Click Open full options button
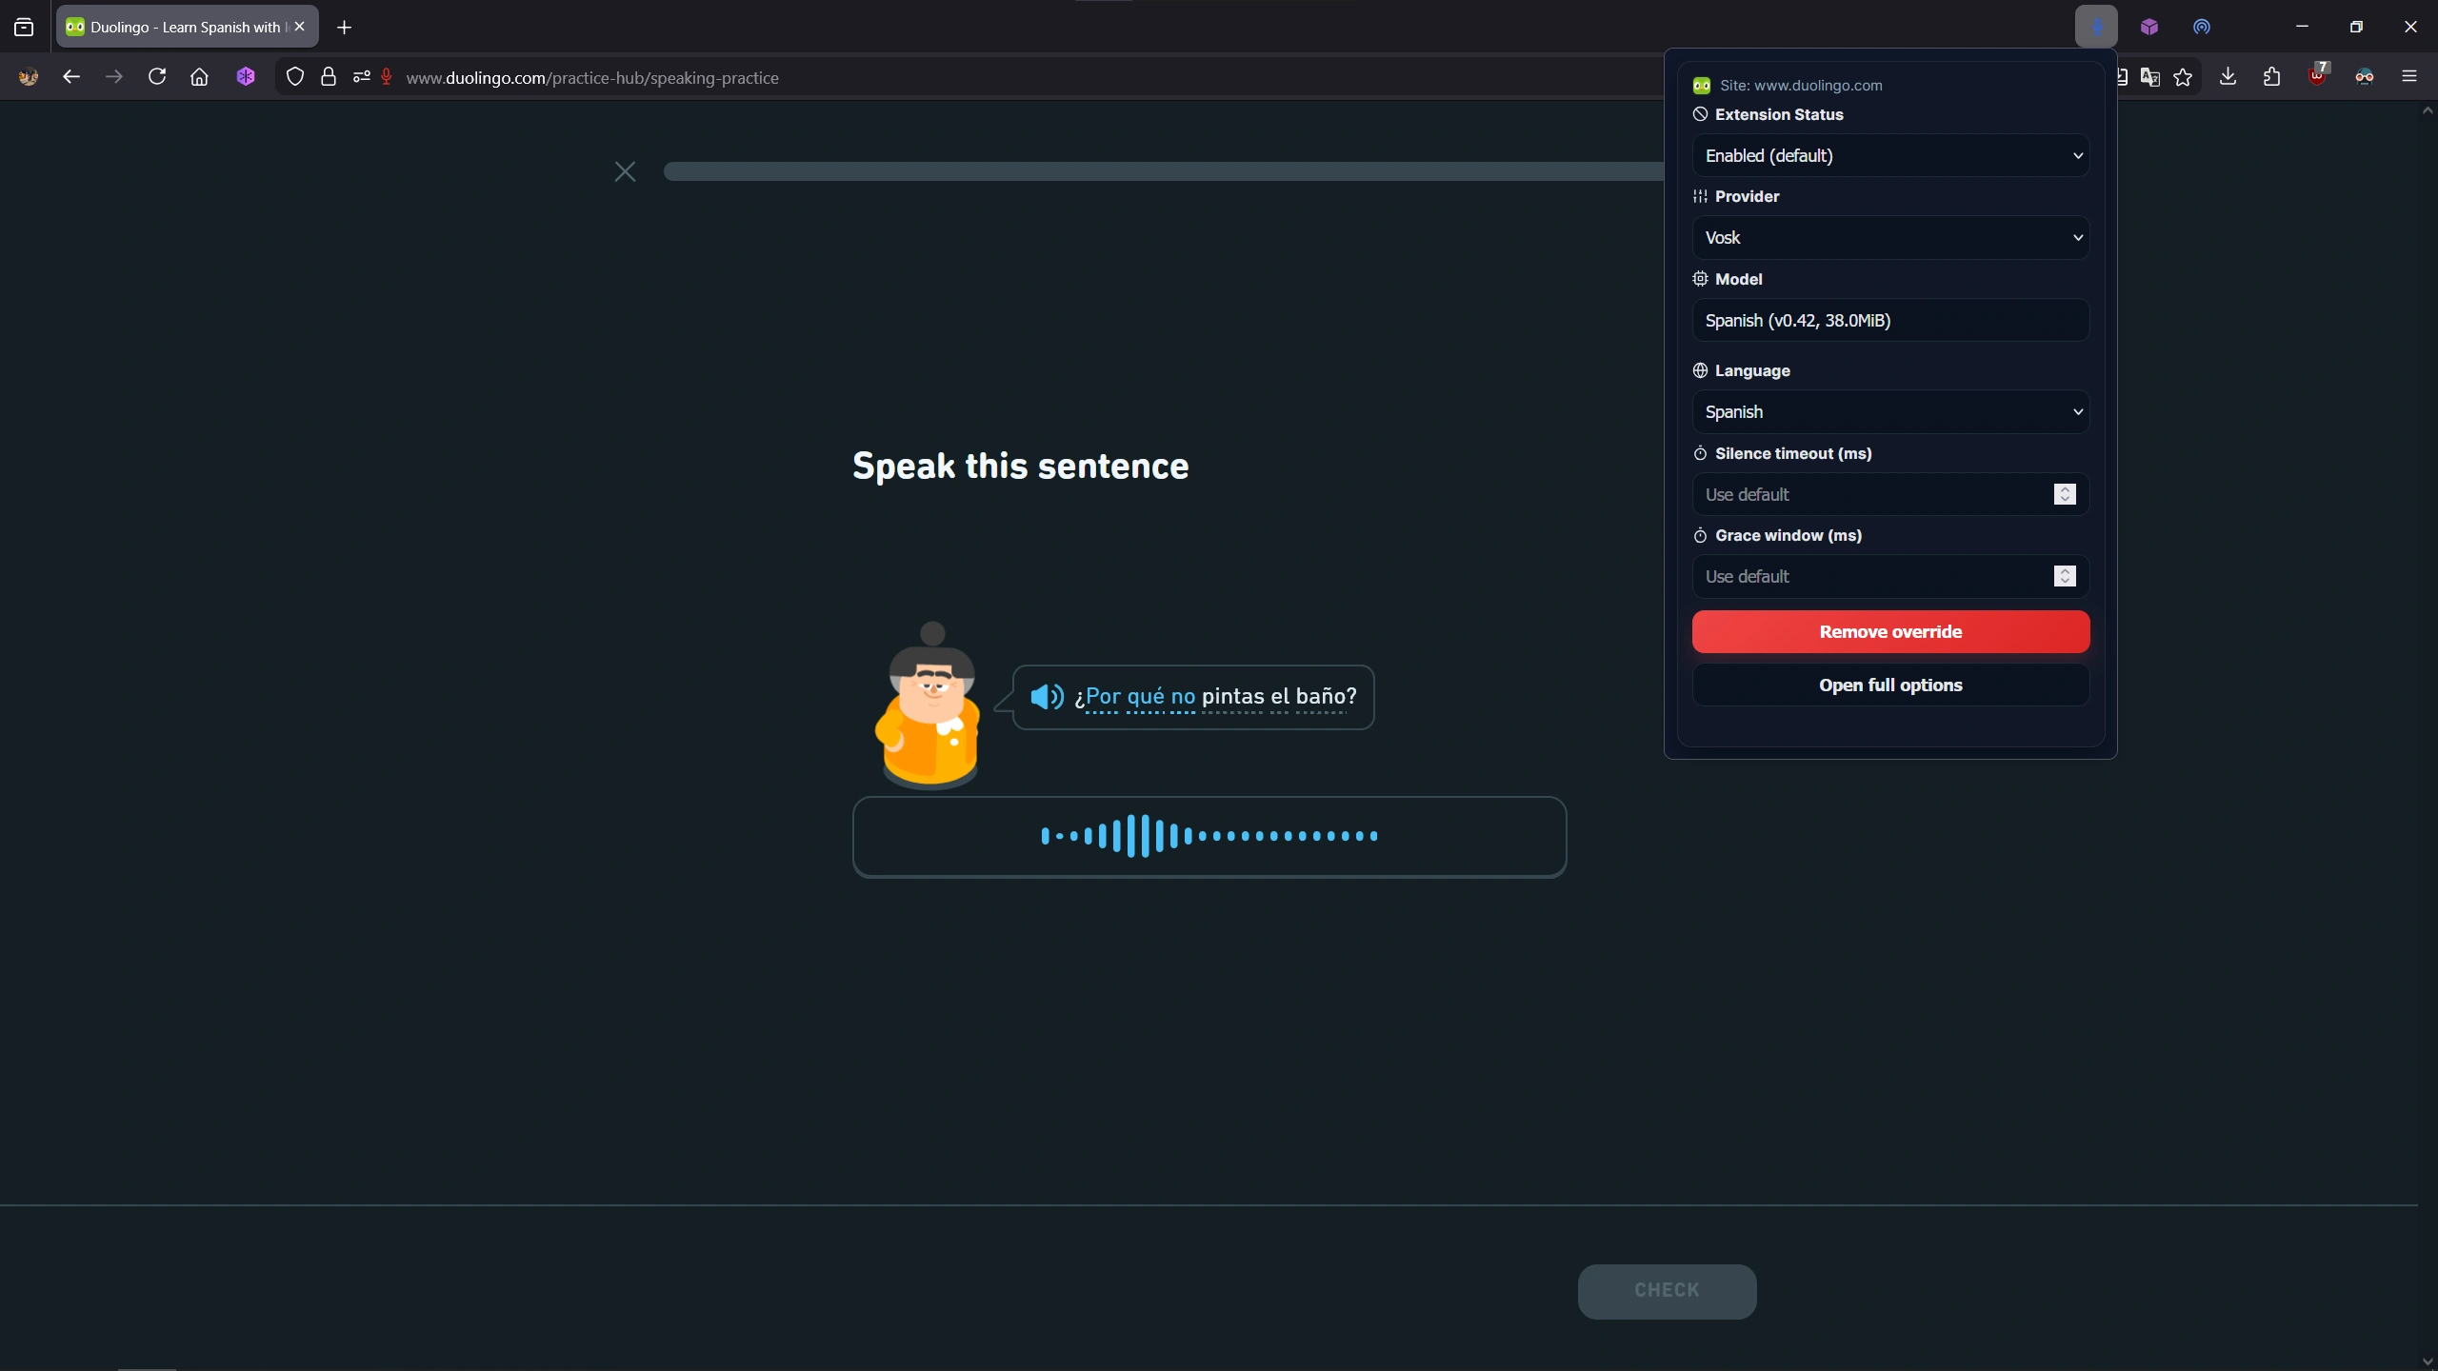Image resolution: width=2438 pixels, height=1371 pixels. click(1889, 685)
